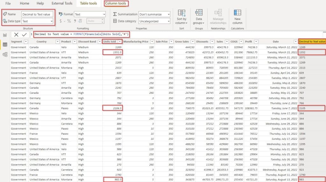This screenshot has width=326, height=182.
Task: Open the Data type dropdown
Action: pyautogui.click(x=37, y=21)
